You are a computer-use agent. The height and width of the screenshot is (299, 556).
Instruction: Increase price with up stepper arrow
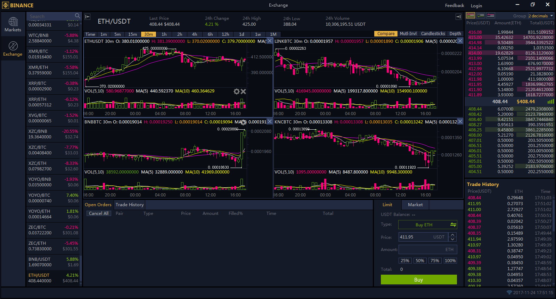click(x=452, y=235)
